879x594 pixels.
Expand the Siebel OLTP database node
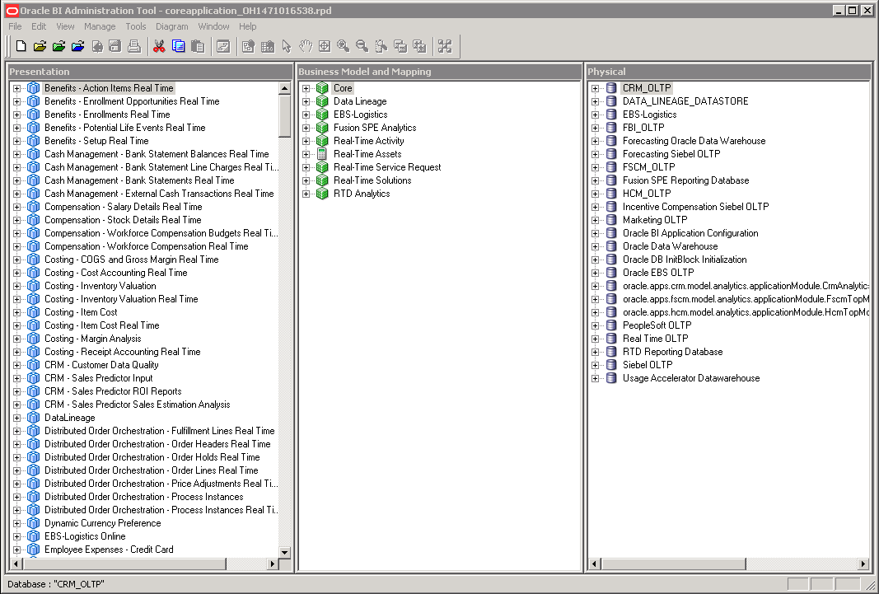point(596,364)
